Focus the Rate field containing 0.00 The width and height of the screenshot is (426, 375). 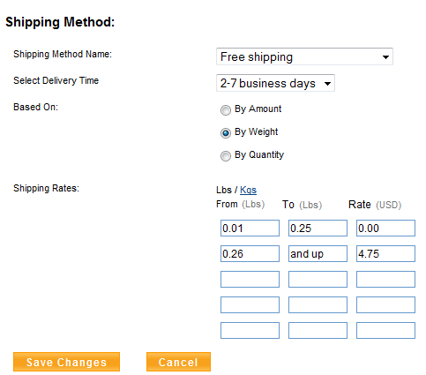click(x=385, y=228)
